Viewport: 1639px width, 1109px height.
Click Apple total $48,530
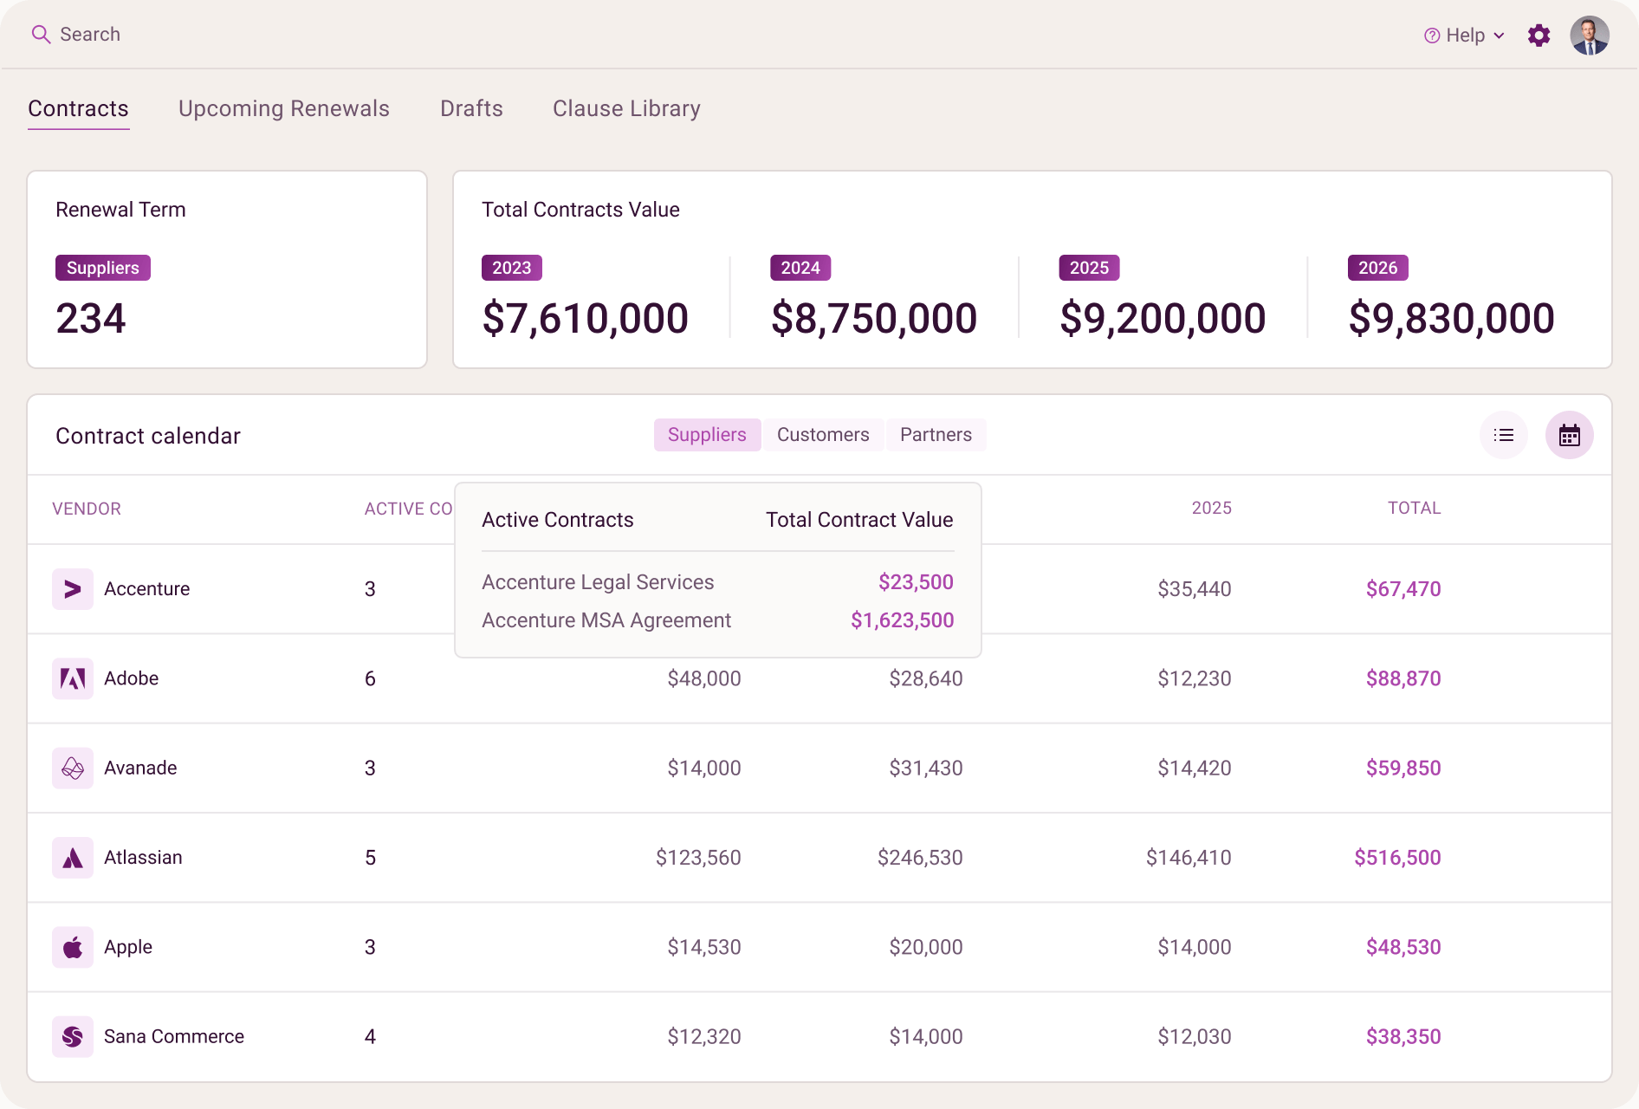pyautogui.click(x=1403, y=947)
